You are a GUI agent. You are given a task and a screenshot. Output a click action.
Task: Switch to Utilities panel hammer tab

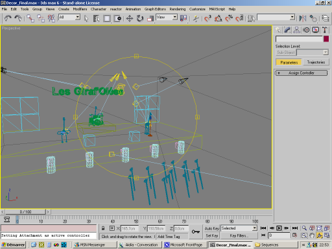pos(325,30)
